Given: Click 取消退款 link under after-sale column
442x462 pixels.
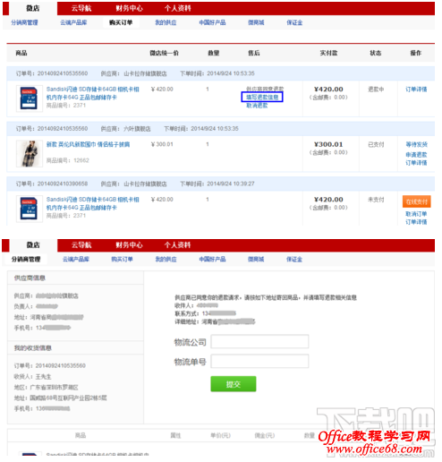Looking at the screenshot, I should click(x=257, y=106).
